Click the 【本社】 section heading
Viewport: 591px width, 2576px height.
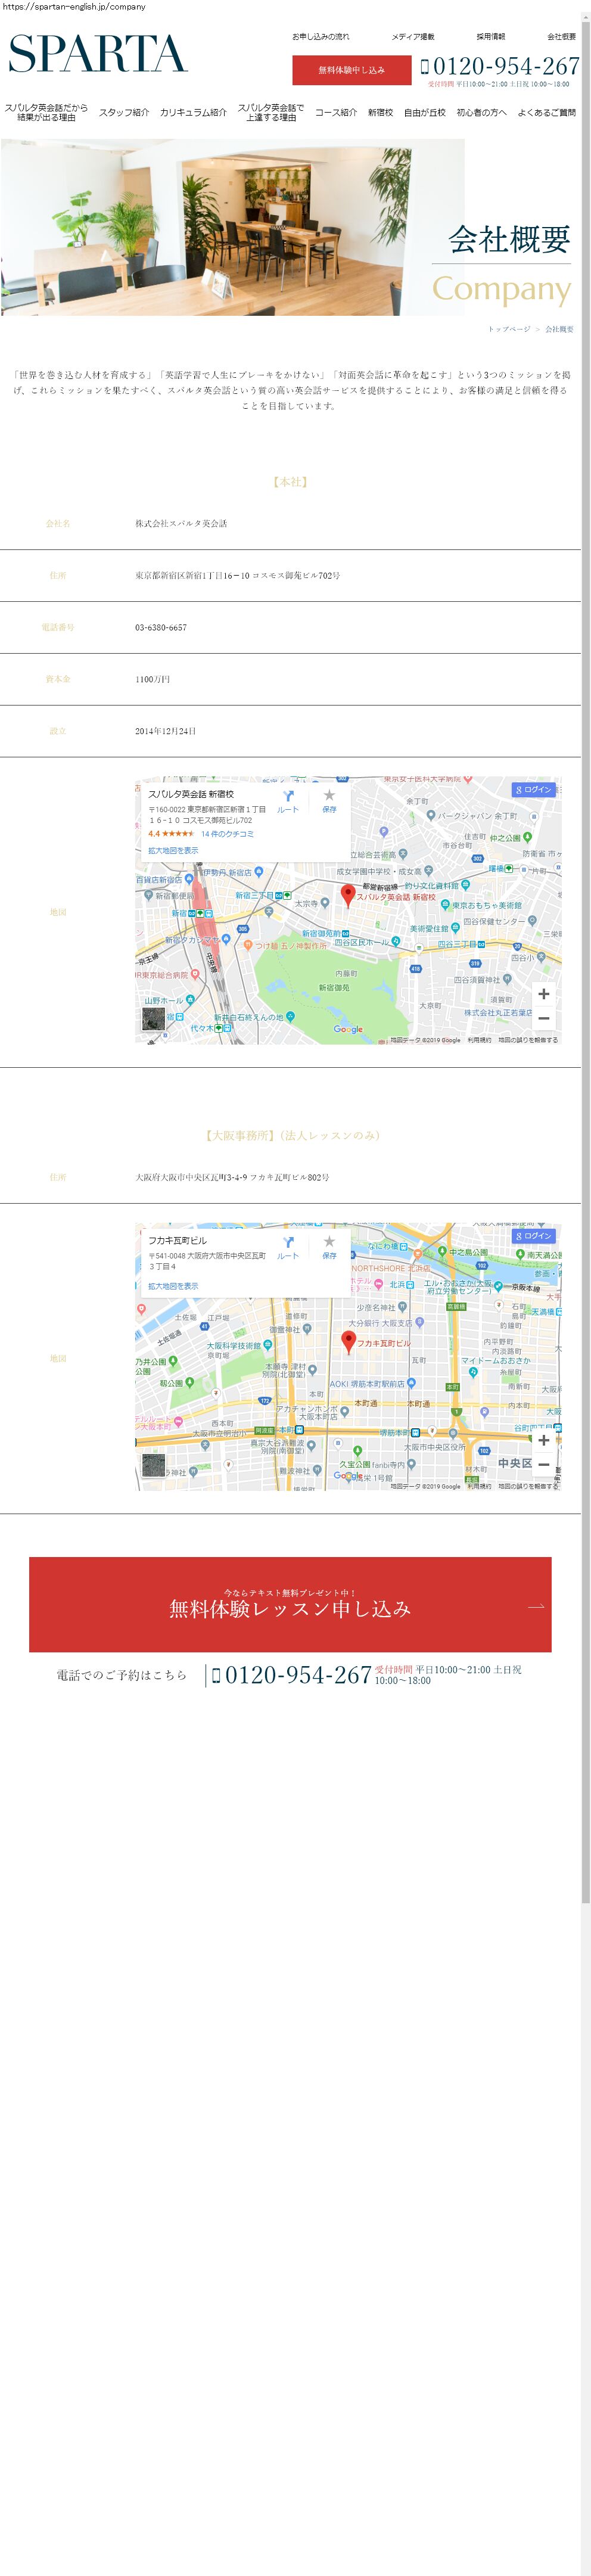[x=290, y=482]
